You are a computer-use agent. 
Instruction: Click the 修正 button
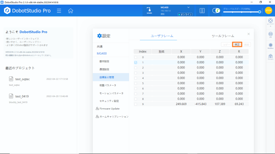[237, 44]
